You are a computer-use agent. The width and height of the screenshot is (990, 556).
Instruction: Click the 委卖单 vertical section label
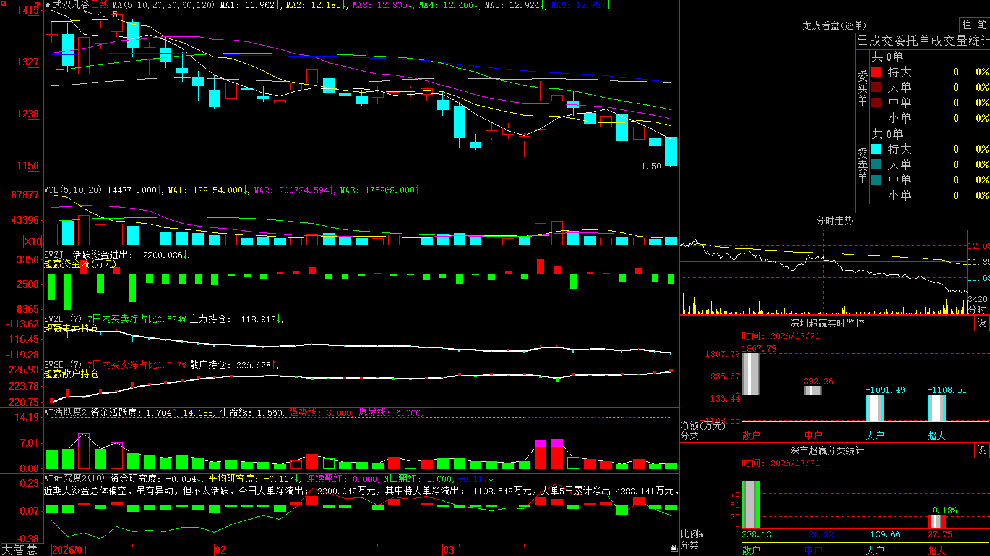coord(863,164)
